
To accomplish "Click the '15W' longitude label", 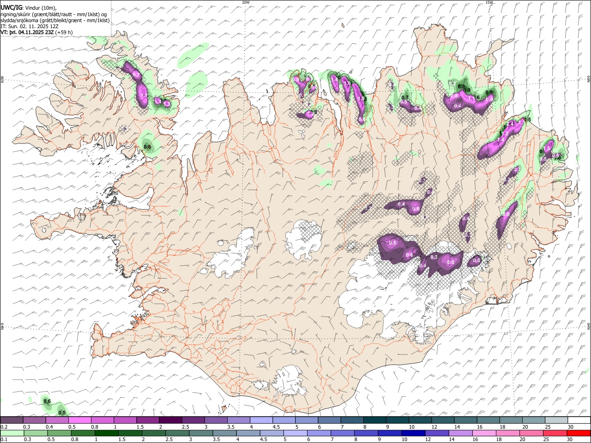I will [x=489, y=2].
